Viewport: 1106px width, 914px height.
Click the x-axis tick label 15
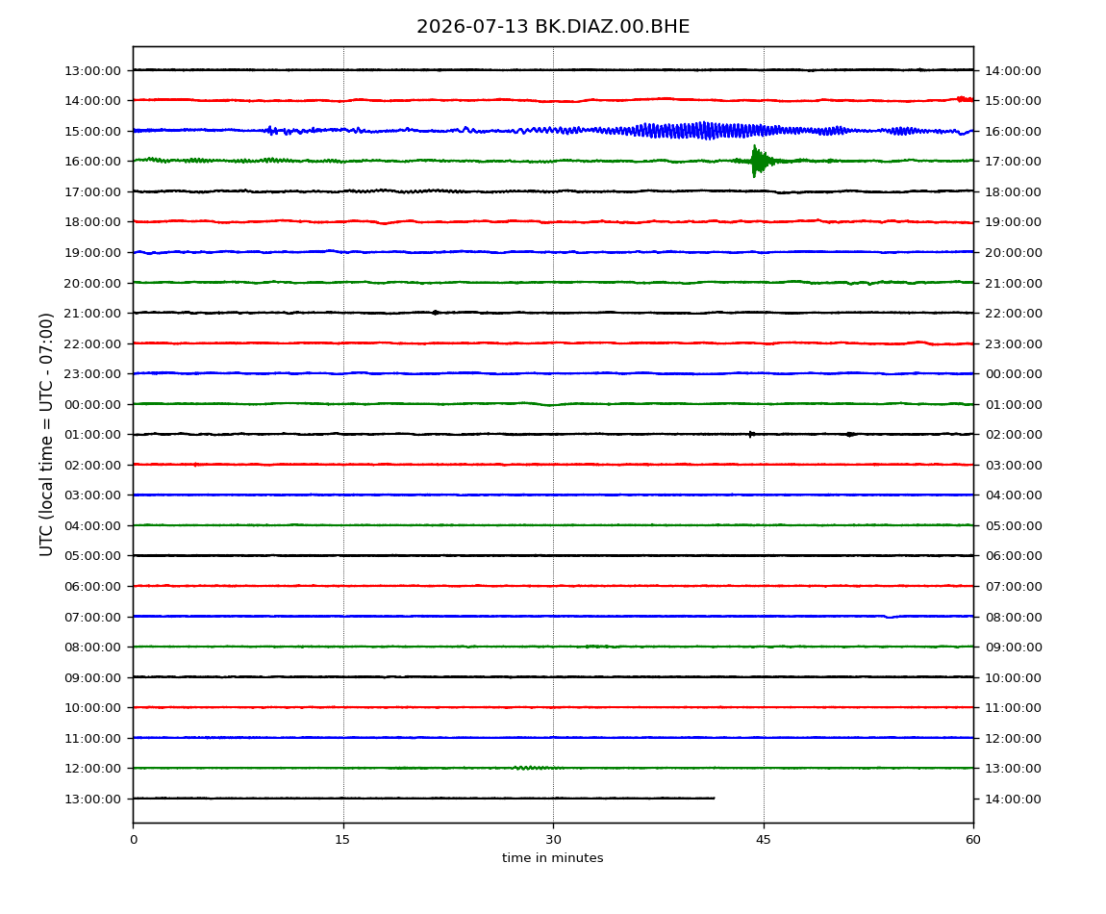pos(342,839)
